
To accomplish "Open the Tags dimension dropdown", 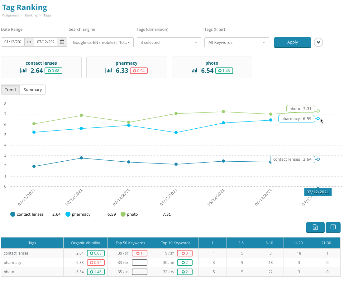I will click(169, 42).
